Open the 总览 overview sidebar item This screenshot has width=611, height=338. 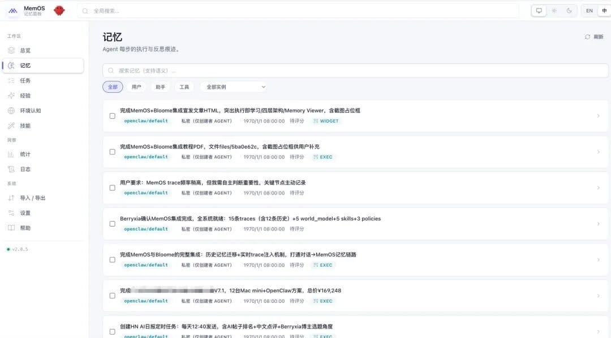click(43, 50)
